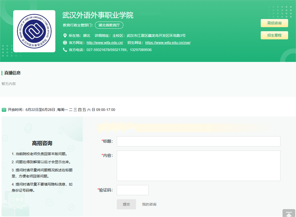Focus the 标题 input field

tap(198, 141)
